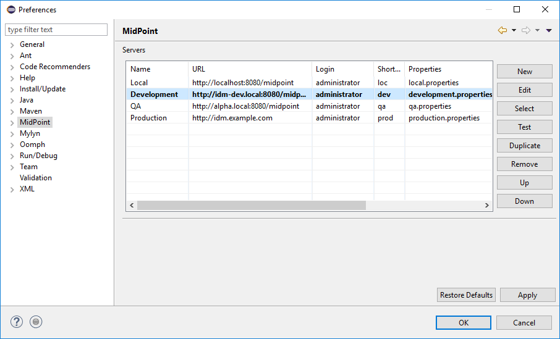The height and width of the screenshot is (339, 560).
Task: Click the Properties column header
Action: [449, 69]
